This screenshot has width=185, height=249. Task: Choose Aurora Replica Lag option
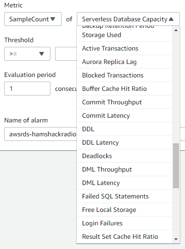click(x=124, y=62)
